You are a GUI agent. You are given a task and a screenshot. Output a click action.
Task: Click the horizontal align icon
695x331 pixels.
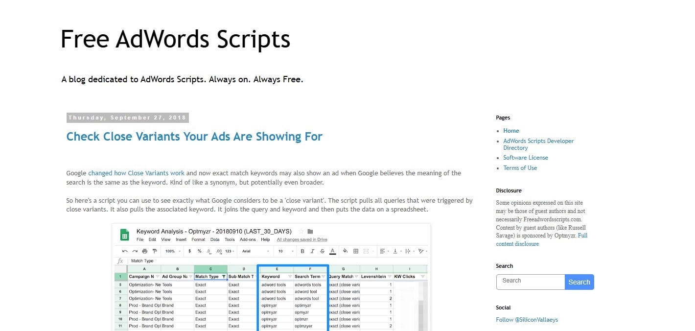coord(382,251)
